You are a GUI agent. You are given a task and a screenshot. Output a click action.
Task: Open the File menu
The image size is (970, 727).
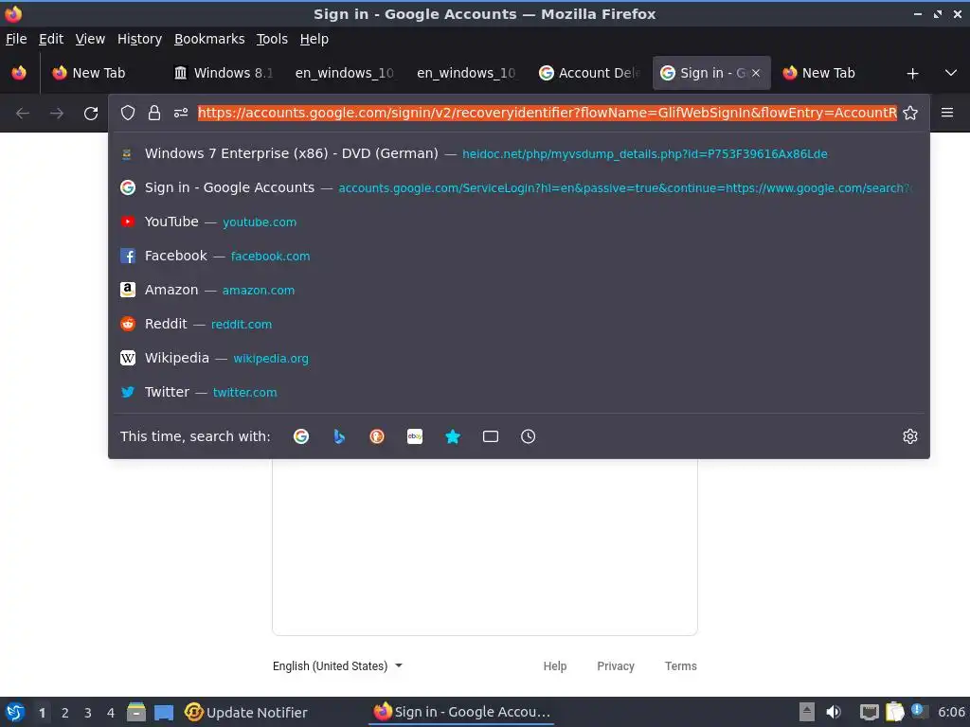[16, 39]
